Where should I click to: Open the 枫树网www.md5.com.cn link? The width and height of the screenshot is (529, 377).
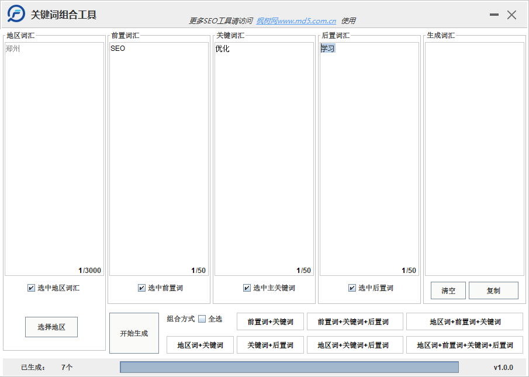296,21
